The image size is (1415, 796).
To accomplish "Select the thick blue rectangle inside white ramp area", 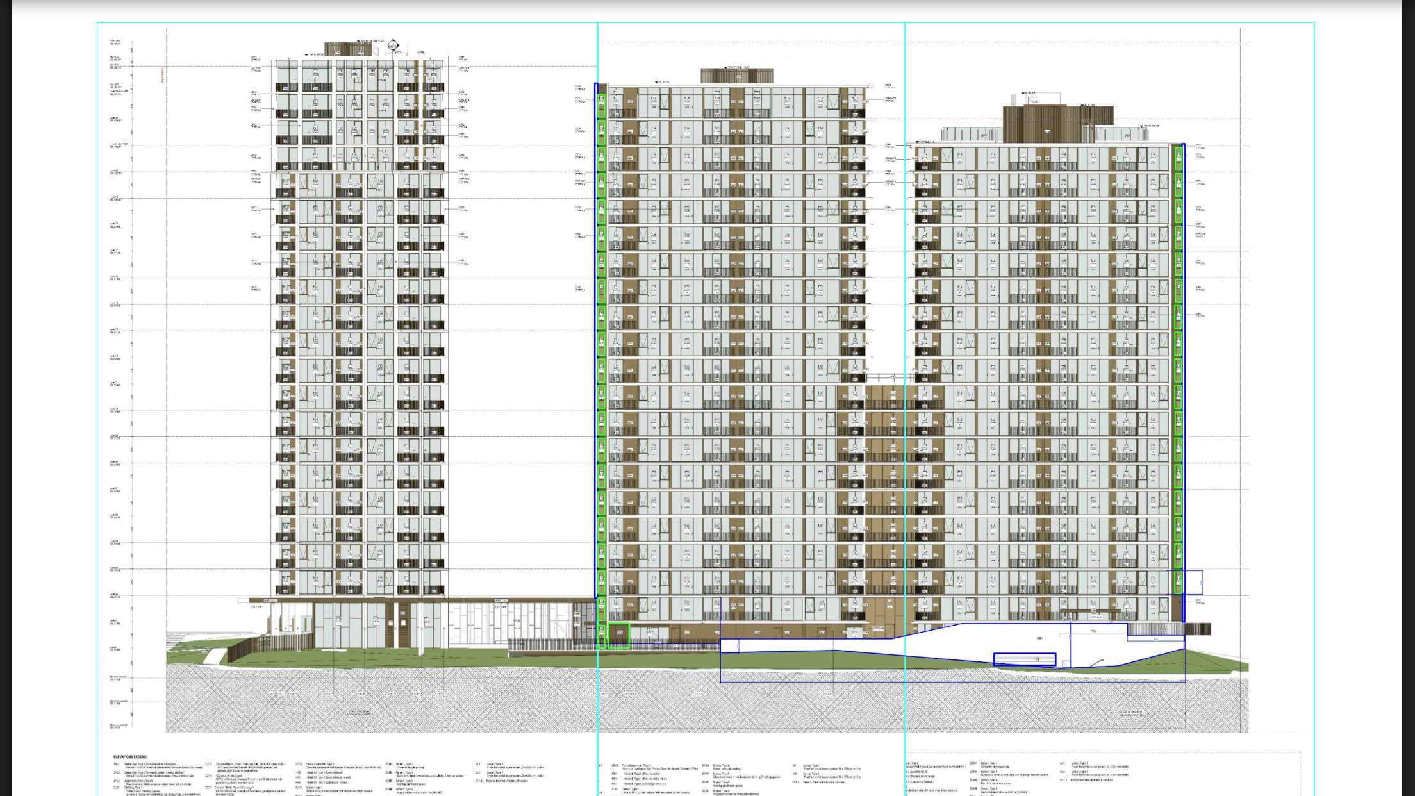I will (x=1024, y=659).
